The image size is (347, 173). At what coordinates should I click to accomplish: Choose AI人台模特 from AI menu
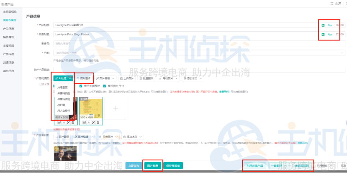click(x=64, y=110)
